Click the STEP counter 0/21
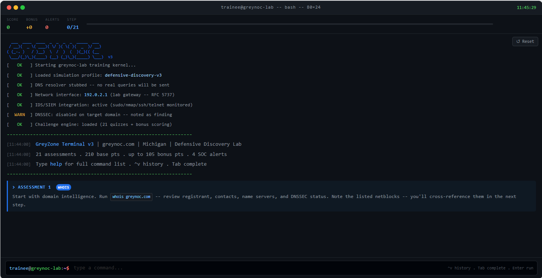This screenshot has width=542, height=278. pyautogui.click(x=73, y=27)
